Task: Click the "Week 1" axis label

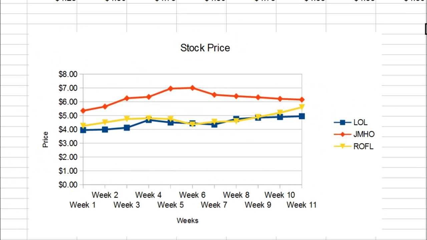Action: (82, 205)
